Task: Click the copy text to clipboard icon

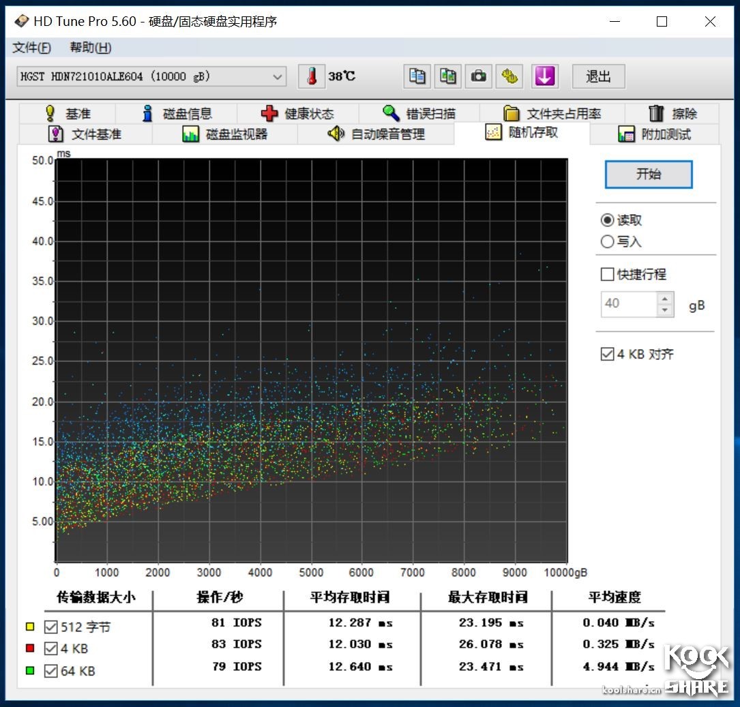Action: 417,76
